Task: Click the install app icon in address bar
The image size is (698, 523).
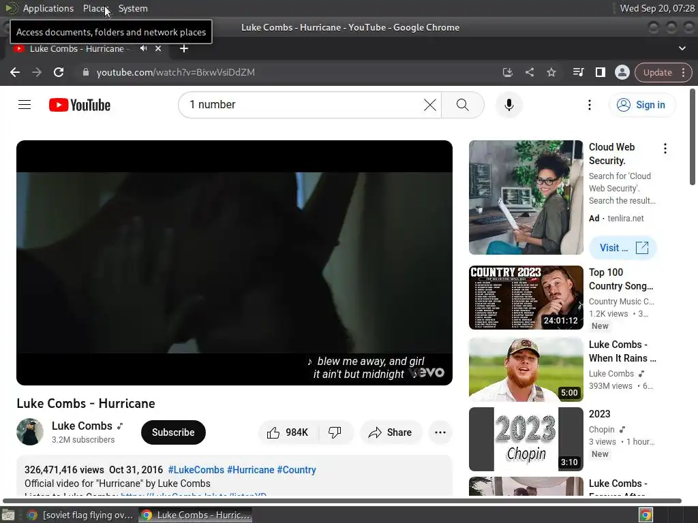Action: coord(507,72)
